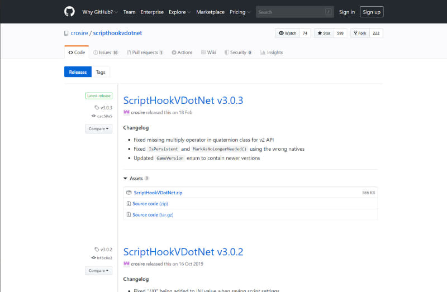Open the Team page link
Screen dimensions: 447x292
(x=129, y=12)
